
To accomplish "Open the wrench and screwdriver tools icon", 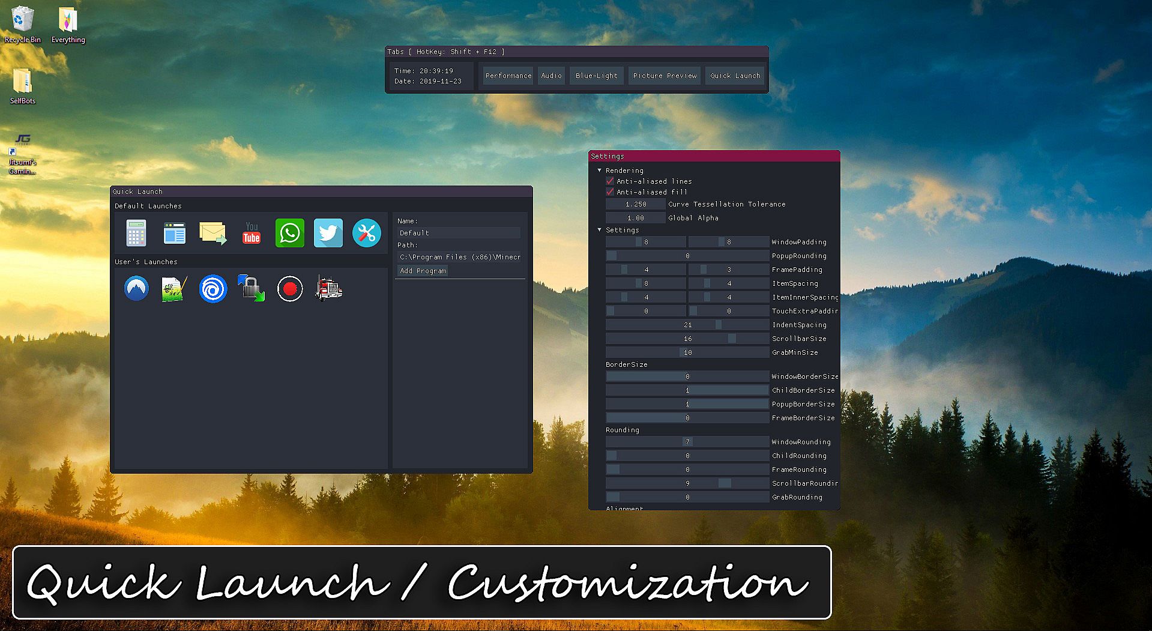I will (x=367, y=233).
